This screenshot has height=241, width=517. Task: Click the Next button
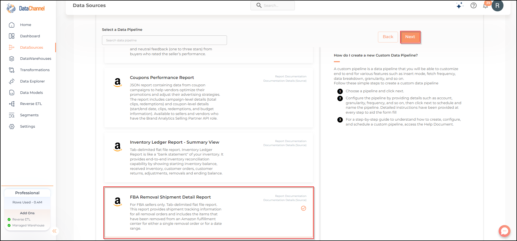point(410,37)
